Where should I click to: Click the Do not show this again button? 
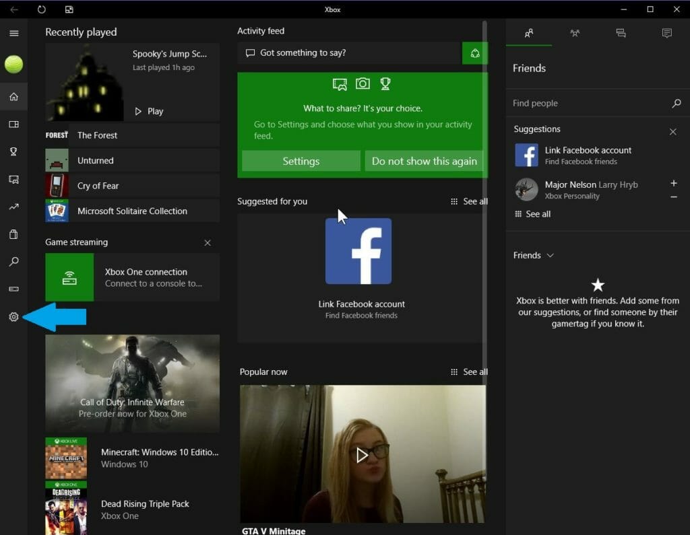coord(424,162)
